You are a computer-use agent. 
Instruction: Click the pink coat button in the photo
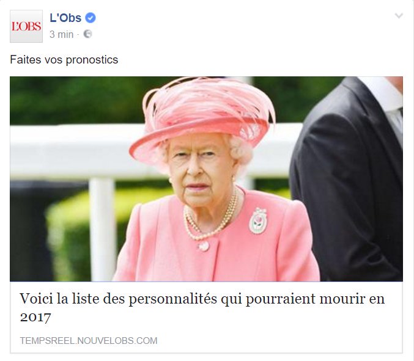tap(204, 246)
